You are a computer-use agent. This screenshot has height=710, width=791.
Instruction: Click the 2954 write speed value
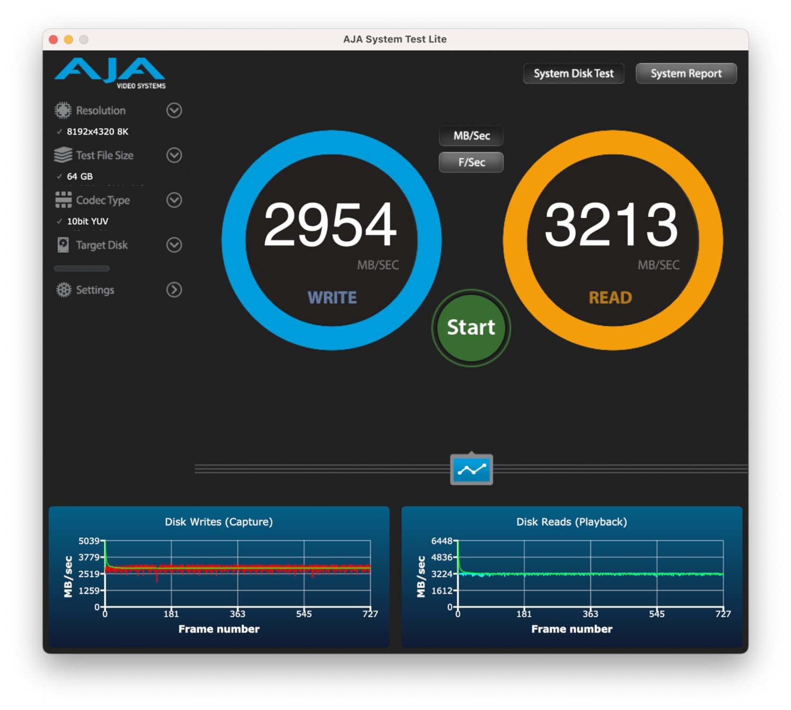click(x=330, y=225)
